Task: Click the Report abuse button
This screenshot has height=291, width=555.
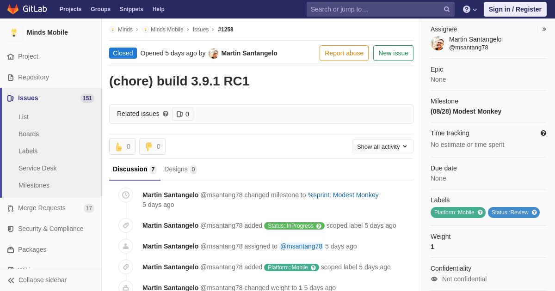Action: pos(344,53)
